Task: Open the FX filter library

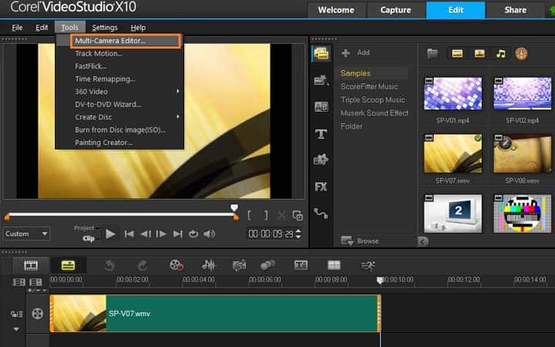Action: pos(321,187)
